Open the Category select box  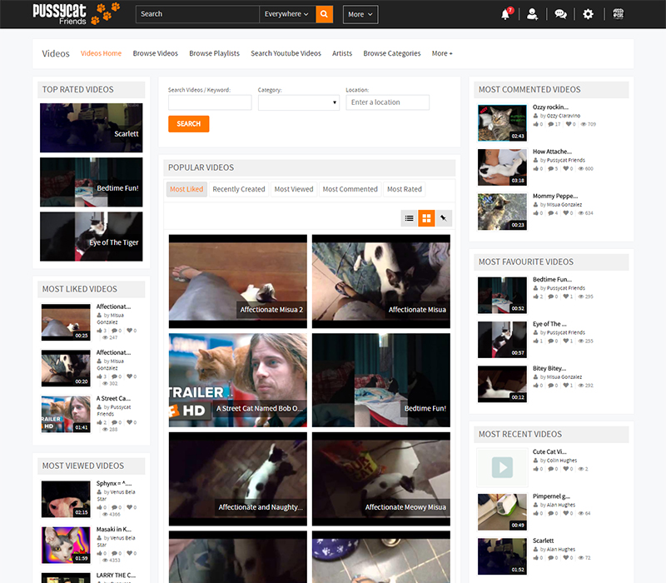click(298, 102)
